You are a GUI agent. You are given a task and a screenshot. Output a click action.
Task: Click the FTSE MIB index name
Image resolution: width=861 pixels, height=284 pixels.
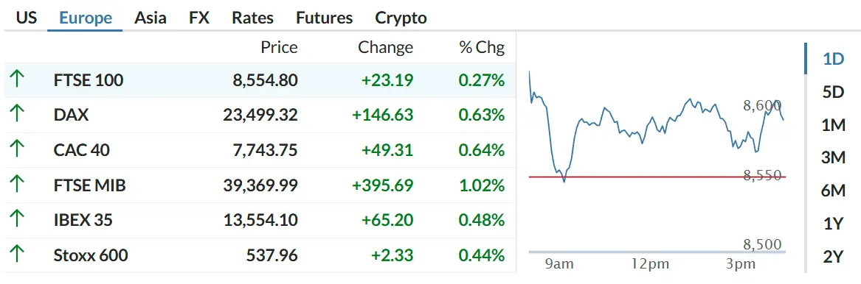89,185
